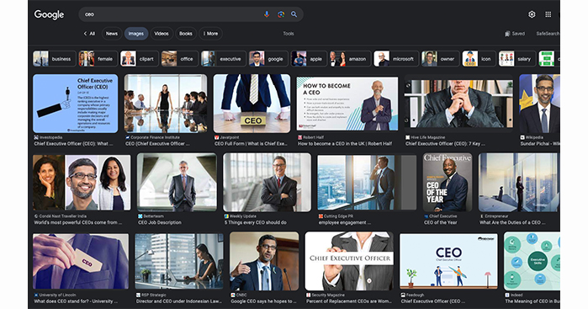Filter results by owner chip
This screenshot has width=588, height=309.
[440, 59]
